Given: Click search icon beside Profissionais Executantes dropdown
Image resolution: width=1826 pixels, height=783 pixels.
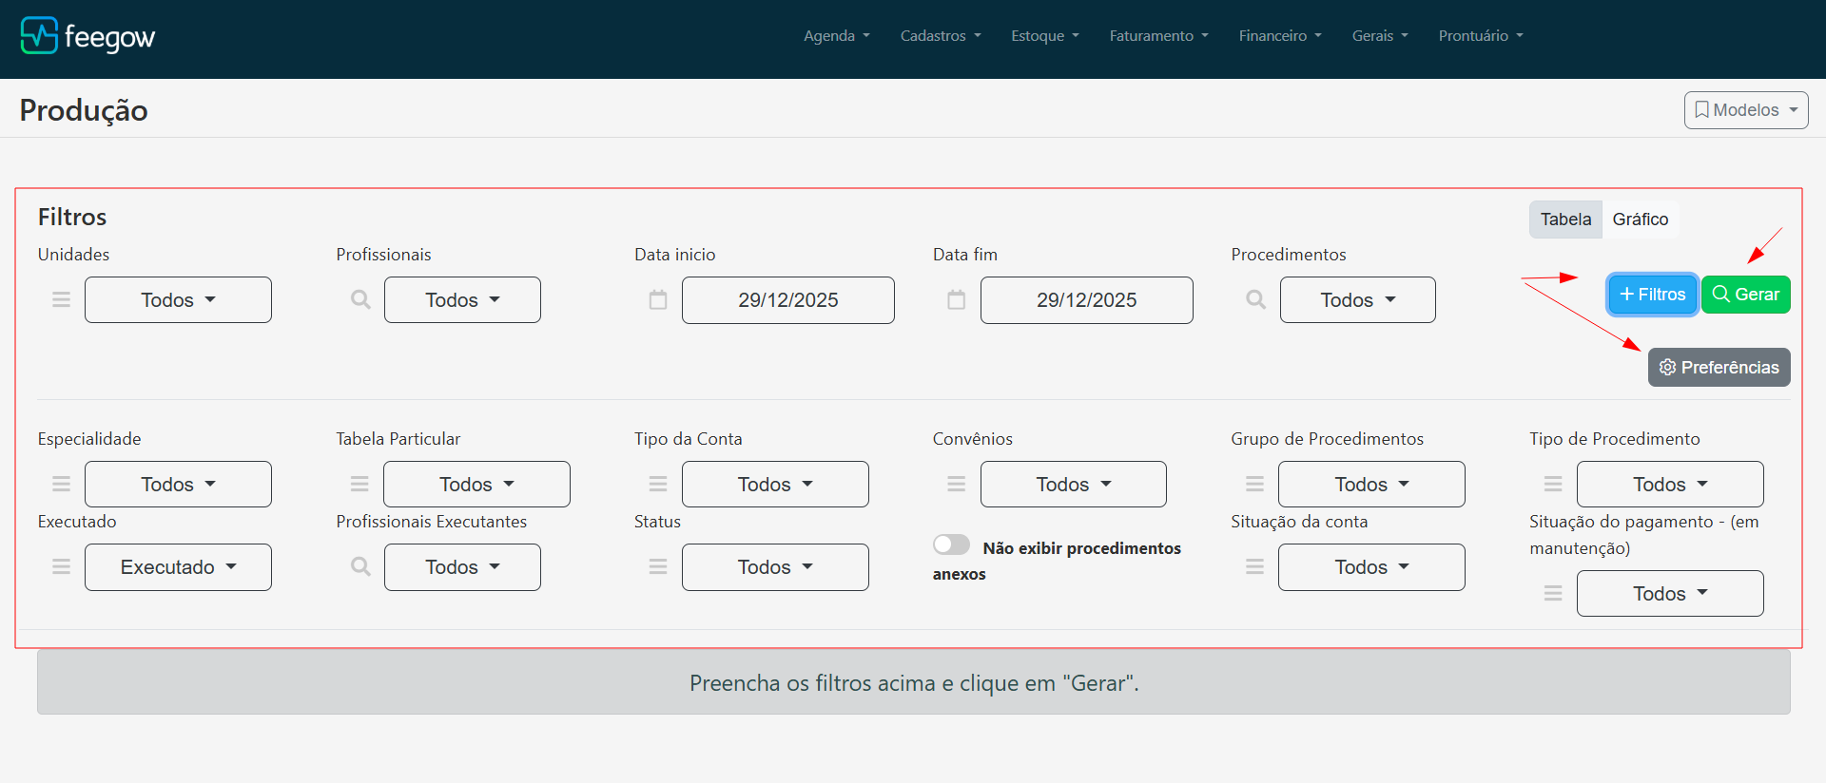Looking at the screenshot, I should [360, 566].
